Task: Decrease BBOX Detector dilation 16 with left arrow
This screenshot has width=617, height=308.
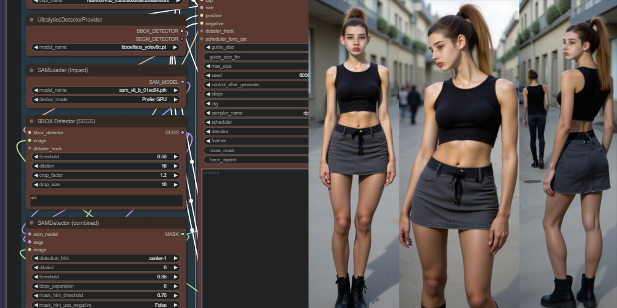Action: 36,166
